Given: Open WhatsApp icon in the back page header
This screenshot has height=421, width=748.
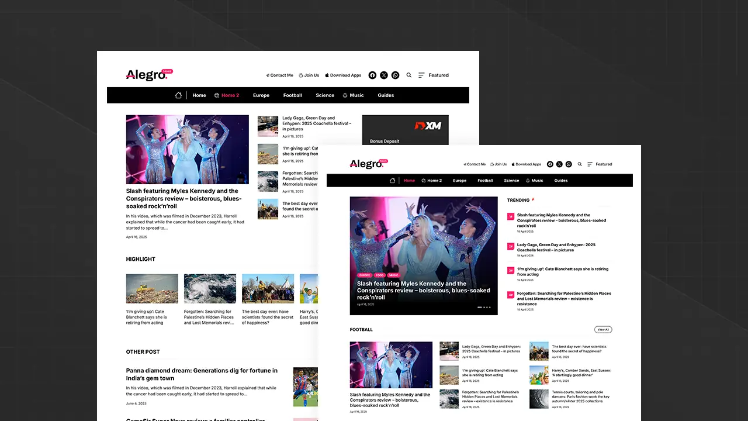Looking at the screenshot, I should [396, 75].
